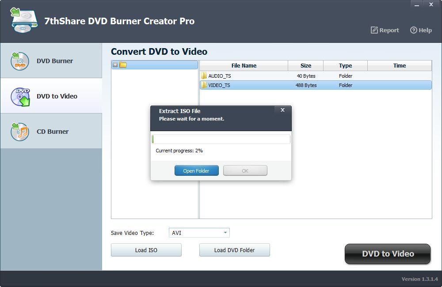Click the Current progress: 2% text
This screenshot has width=442, height=287.
coord(179,151)
